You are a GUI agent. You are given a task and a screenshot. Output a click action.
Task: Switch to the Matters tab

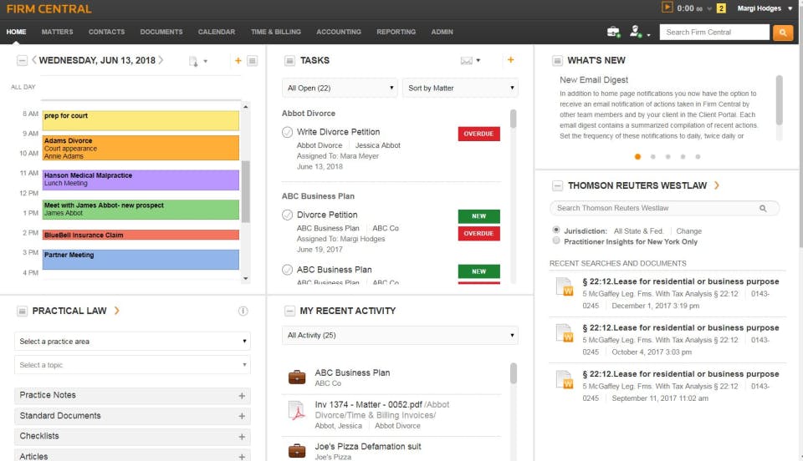pyautogui.click(x=58, y=32)
